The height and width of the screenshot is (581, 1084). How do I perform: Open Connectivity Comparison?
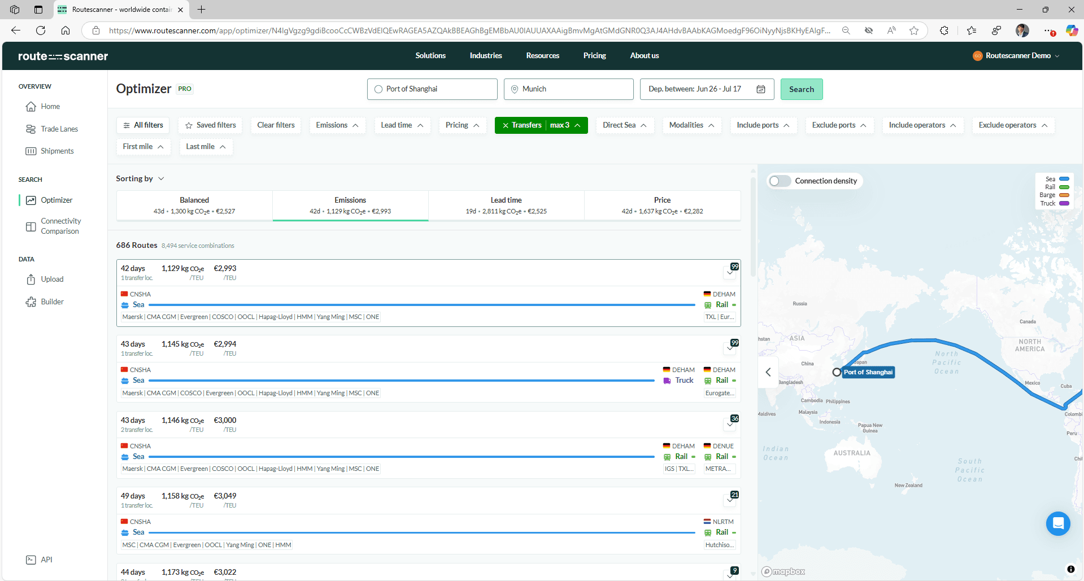coord(54,226)
